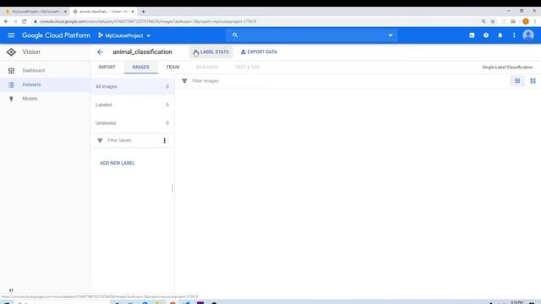Image resolution: width=541 pixels, height=304 pixels.
Task: Activate Cloud Shell icon
Action: (472, 35)
